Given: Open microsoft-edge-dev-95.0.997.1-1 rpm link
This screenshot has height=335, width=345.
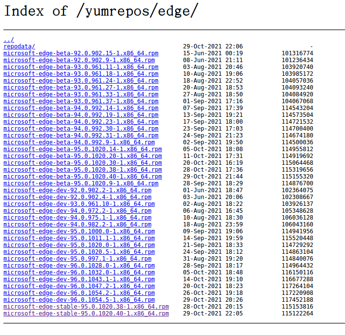Looking at the screenshot, I should click(78, 259).
